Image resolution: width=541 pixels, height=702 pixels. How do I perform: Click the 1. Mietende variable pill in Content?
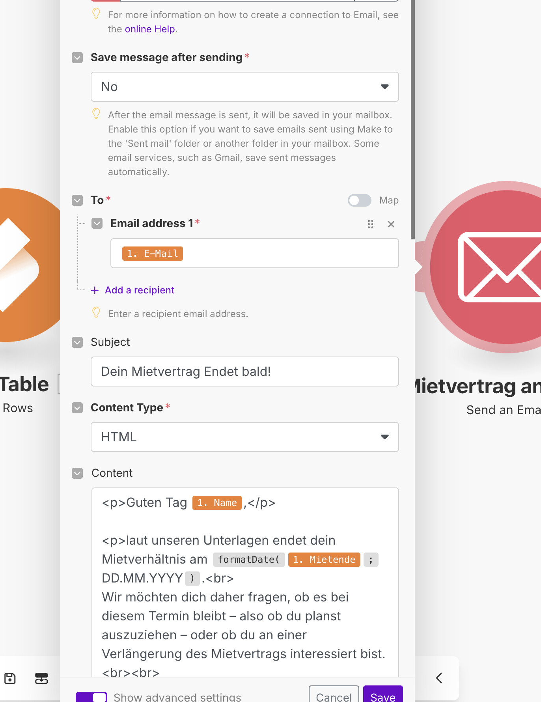[x=324, y=560]
